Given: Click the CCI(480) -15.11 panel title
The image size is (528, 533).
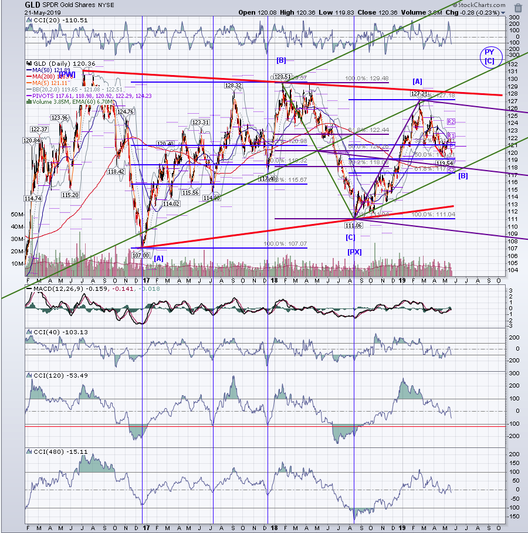Looking at the screenshot, I should (x=60, y=451).
